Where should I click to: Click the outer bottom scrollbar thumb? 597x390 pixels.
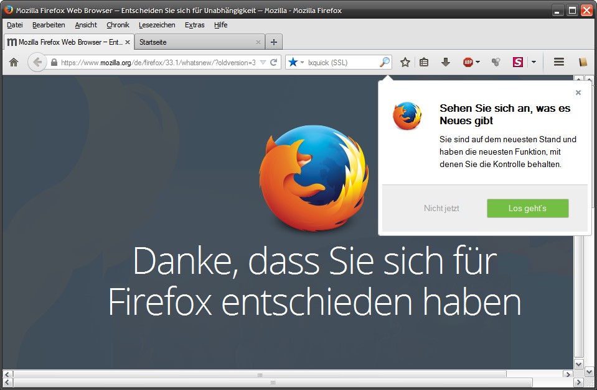273,383
